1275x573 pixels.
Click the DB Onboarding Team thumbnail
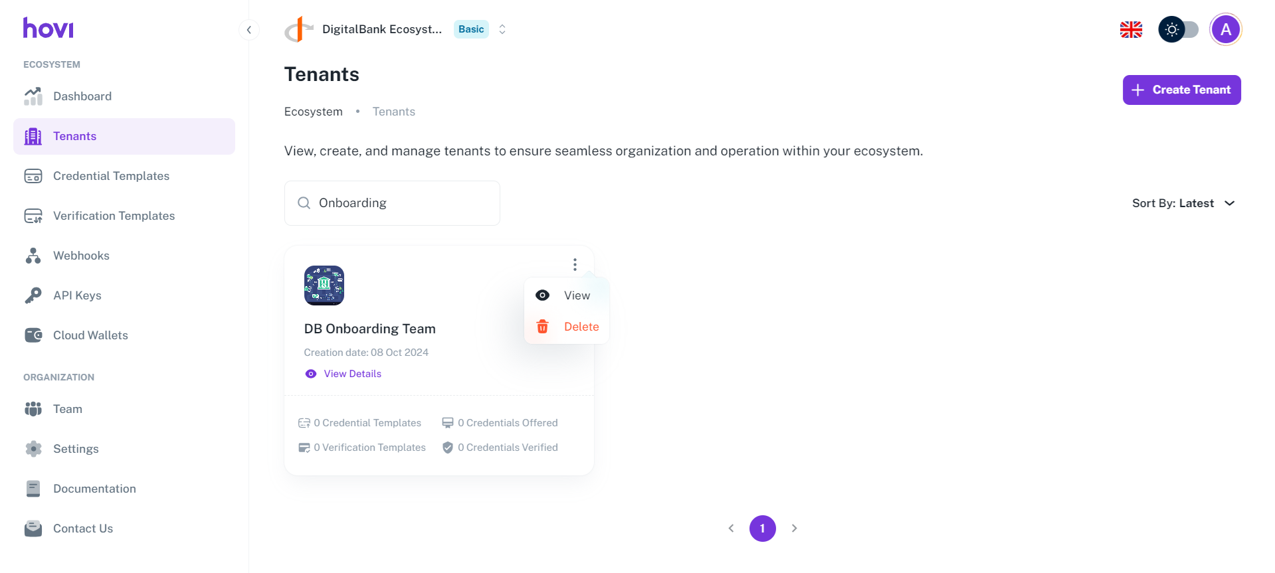point(324,286)
